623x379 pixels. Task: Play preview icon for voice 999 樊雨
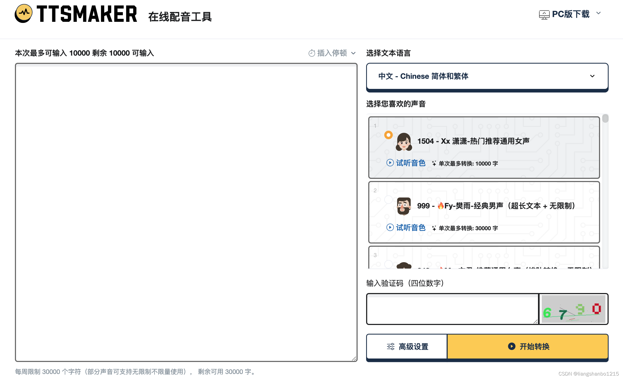coord(390,228)
